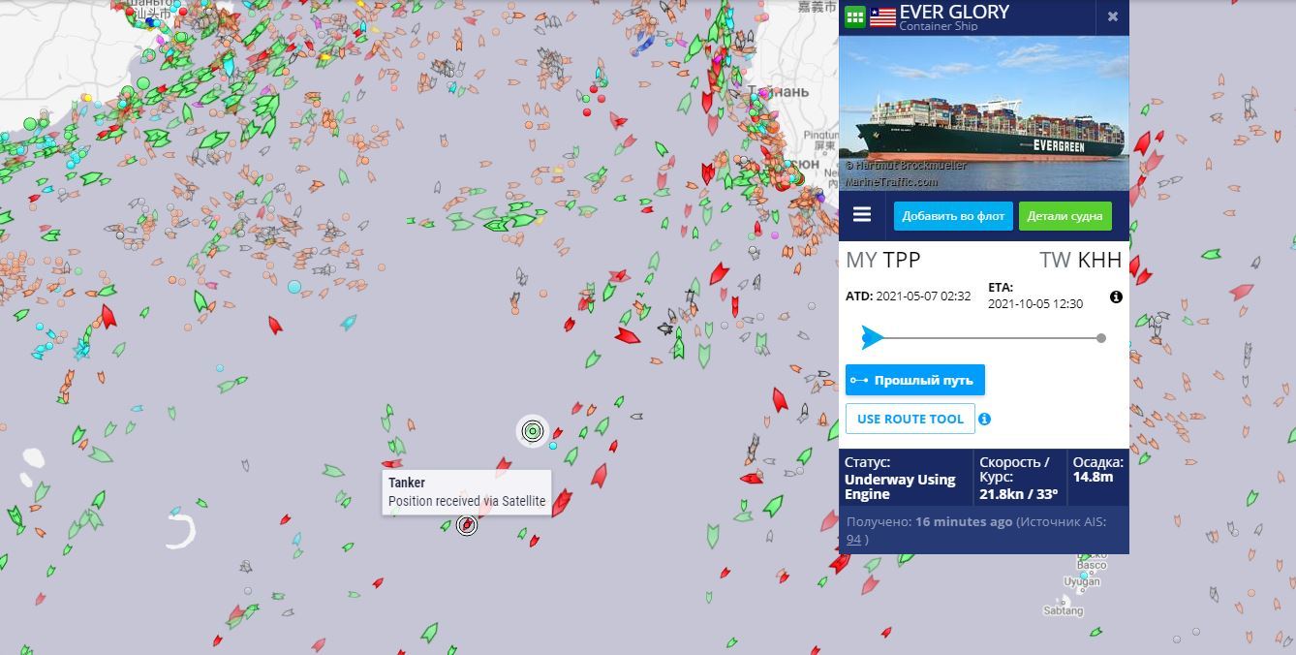Select the large cyan circle marker on map
Screen dimensions: 1296x655
click(x=294, y=287)
